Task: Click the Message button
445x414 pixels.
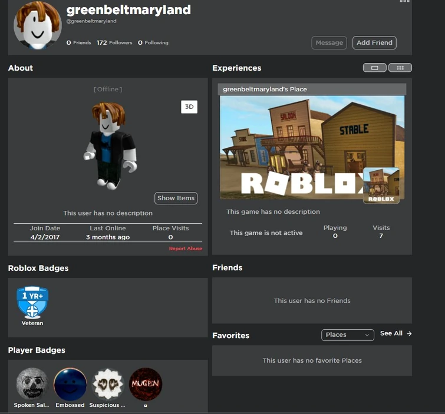Action: point(329,43)
